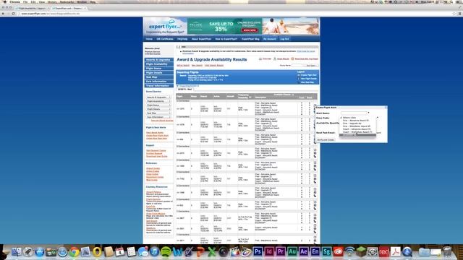
Task: Open Safari from the dock
Action: pyautogui.click(x=63, y=252)
